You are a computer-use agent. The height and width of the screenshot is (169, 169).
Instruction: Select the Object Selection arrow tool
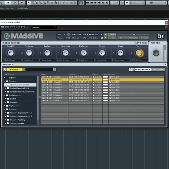29,3
